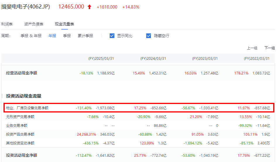Viewport: 277px width, 162px height.
Task: Click the value -1,641.82亿
Action: [105, 156]
